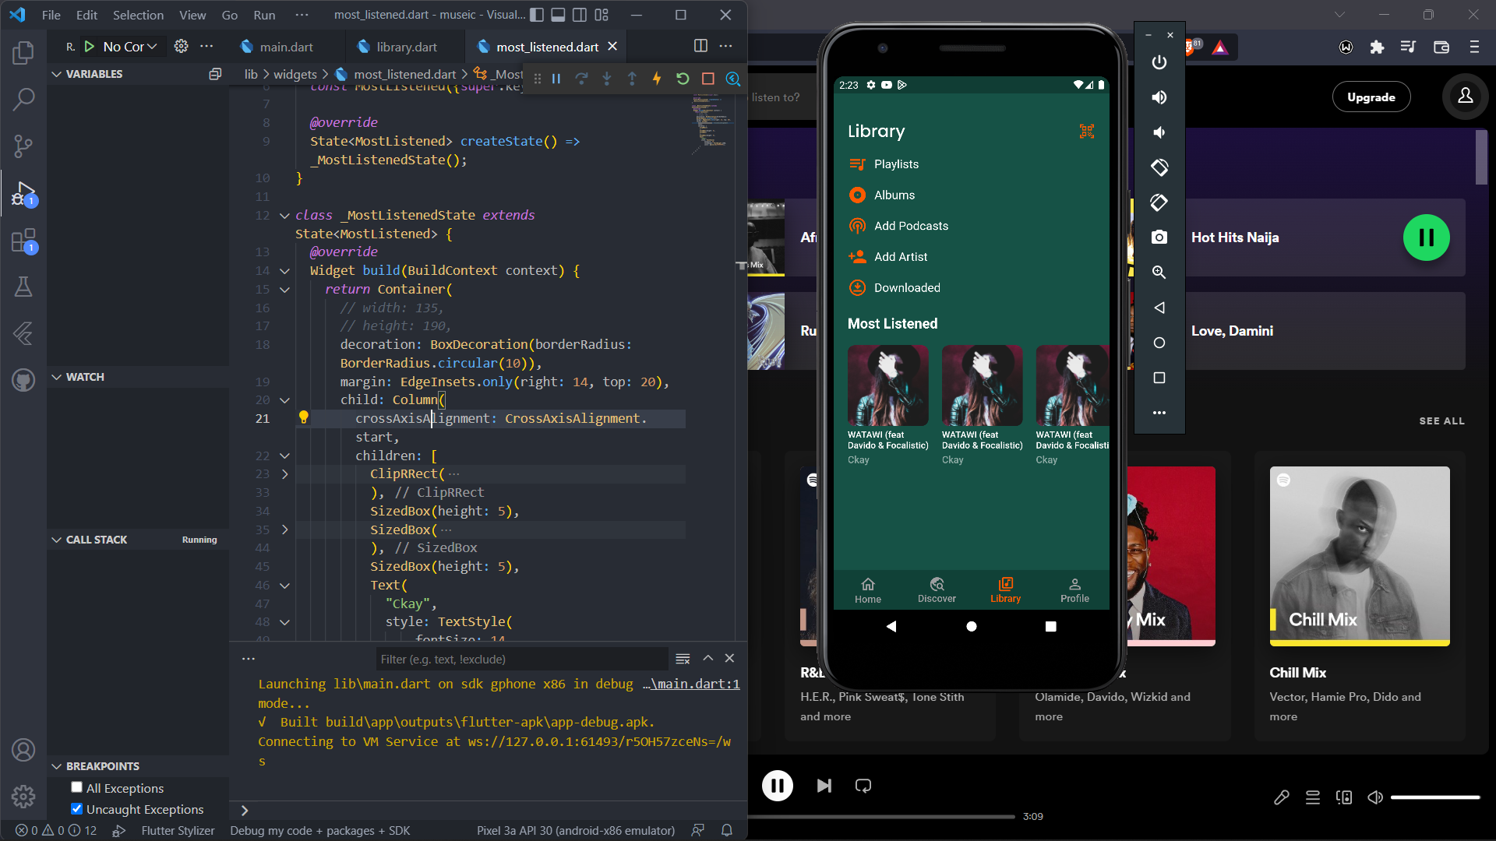Open the Chill Mix album thumbnail

click(x=1360, y=556)
